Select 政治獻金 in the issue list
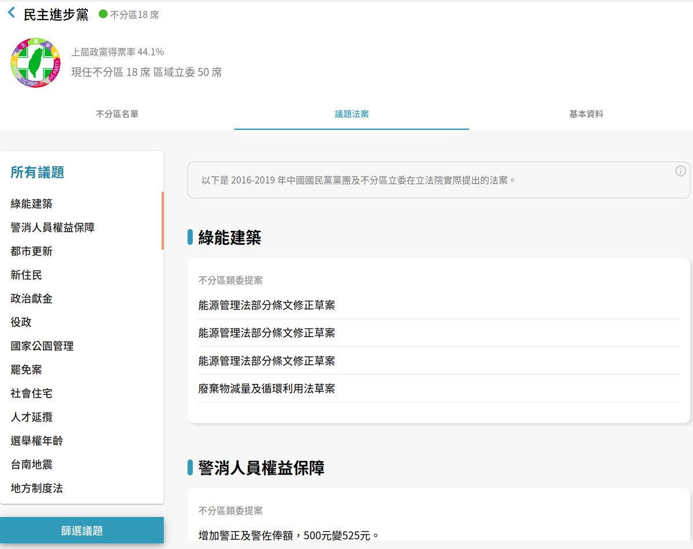 (x=32, y=298)
